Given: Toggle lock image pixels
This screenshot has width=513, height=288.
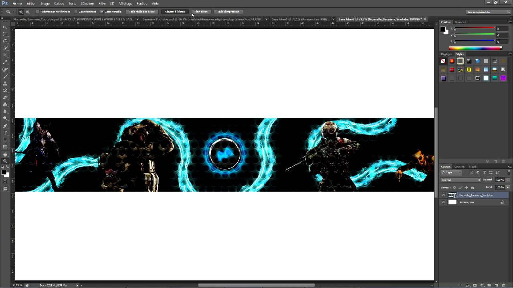Looking at the screenshot, I should 460,187.
